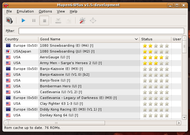Click the Save State toolbar icon
Screen dimensions: 190x135
58,21
